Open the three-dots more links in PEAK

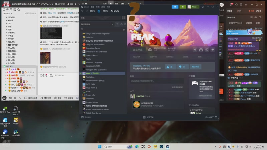click(x=209, y=57)
